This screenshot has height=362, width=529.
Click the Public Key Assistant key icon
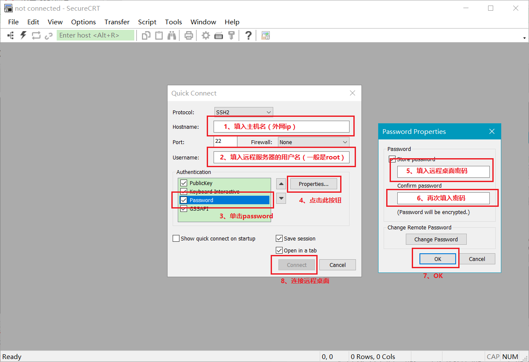231,35
